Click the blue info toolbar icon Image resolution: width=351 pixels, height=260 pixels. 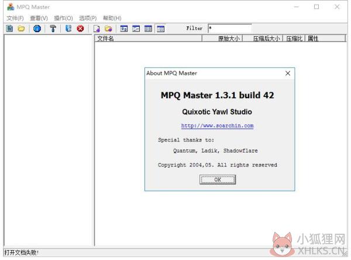pyautogui.click(x=37, y=29)
